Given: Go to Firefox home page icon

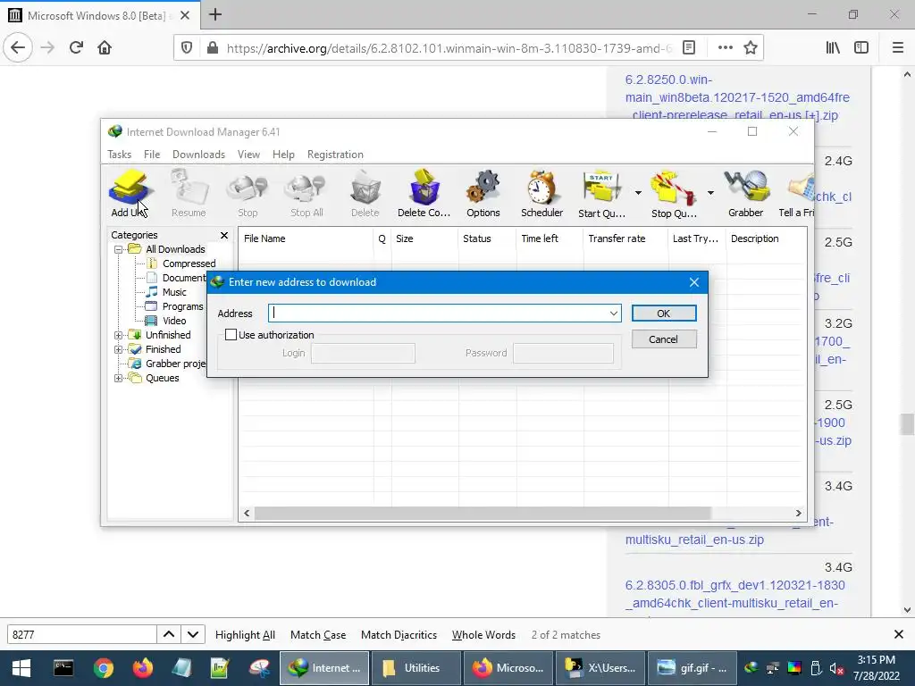Looking at the screenshot, I should point(105,47).
